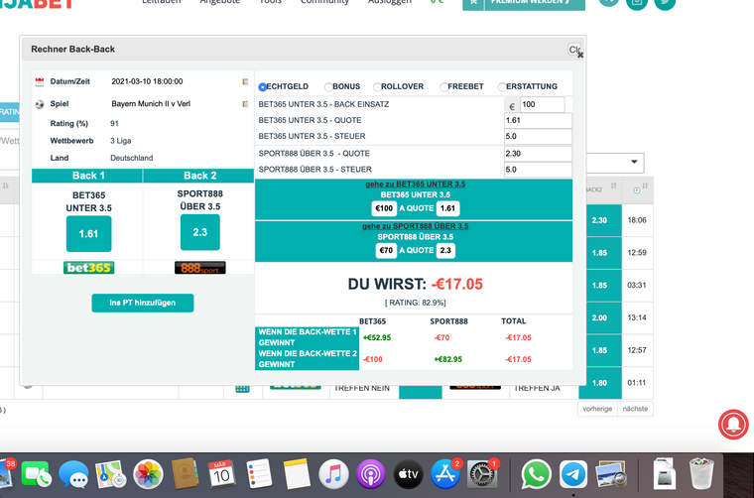Select the BONUS radio option

pos(328,87)
